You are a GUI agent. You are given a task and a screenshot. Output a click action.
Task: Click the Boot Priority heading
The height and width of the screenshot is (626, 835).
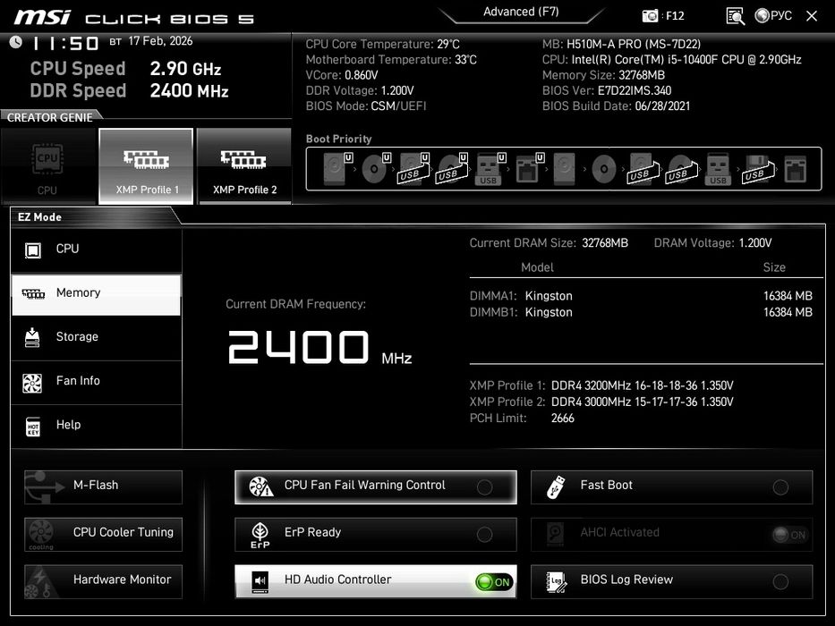click(x=338, y=139)
